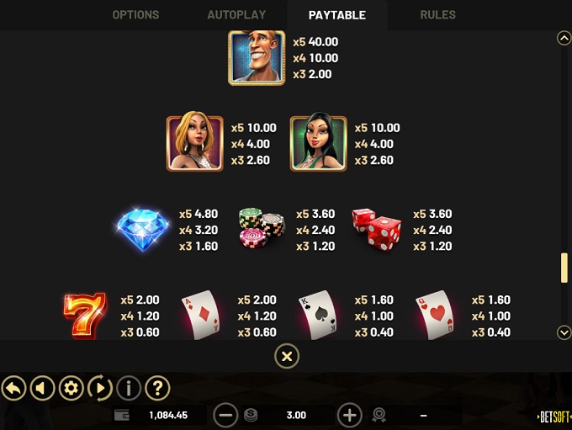
Task: Decrease the bet with minus button
Action: coord(225,415)
